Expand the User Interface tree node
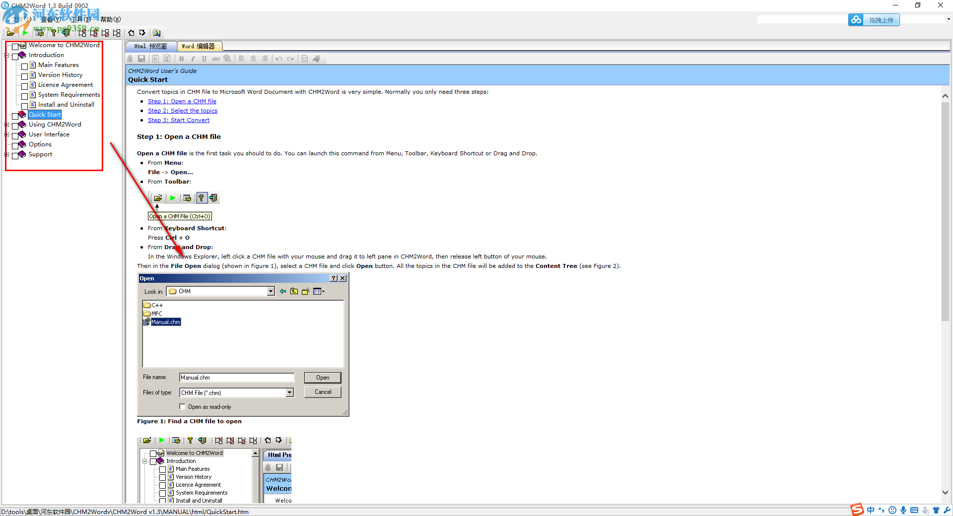953x516 pixels. click(7, 134)
